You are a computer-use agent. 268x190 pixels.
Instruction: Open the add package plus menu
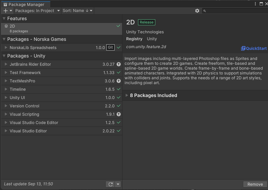click(8, 11)
